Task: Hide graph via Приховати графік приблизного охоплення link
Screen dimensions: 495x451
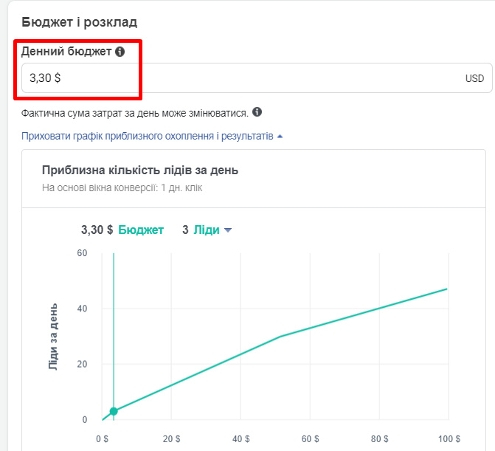Action: 148,137
